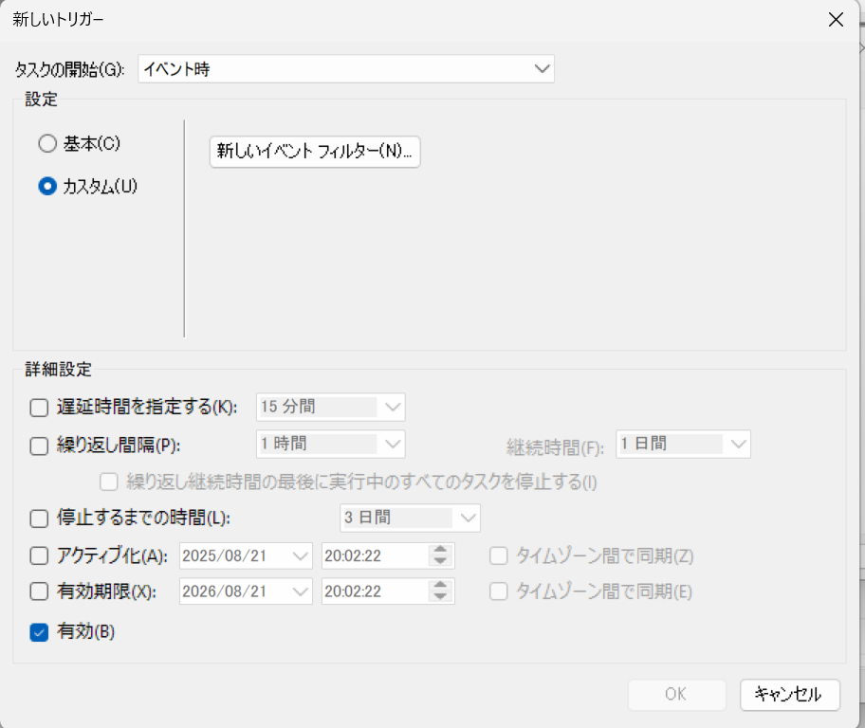
Task: Increase the 有効期限 time with up spinner
Action: coord(440,585)
